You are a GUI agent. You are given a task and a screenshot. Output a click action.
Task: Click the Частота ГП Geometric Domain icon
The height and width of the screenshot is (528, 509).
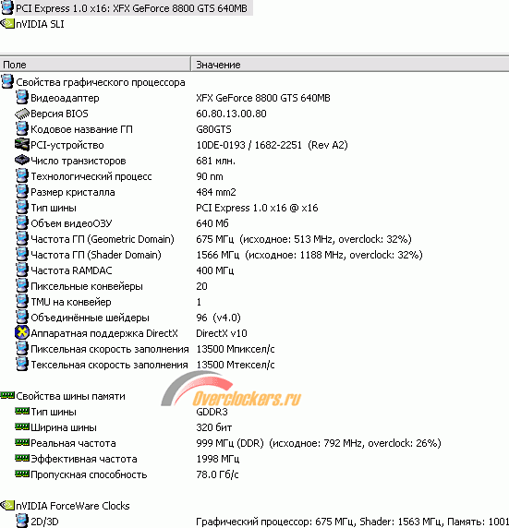click(x=22, y=239)
